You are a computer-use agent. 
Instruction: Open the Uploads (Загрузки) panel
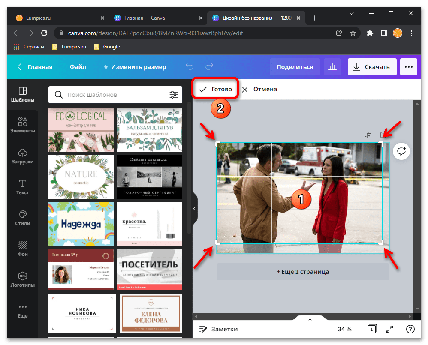(23, 156)
